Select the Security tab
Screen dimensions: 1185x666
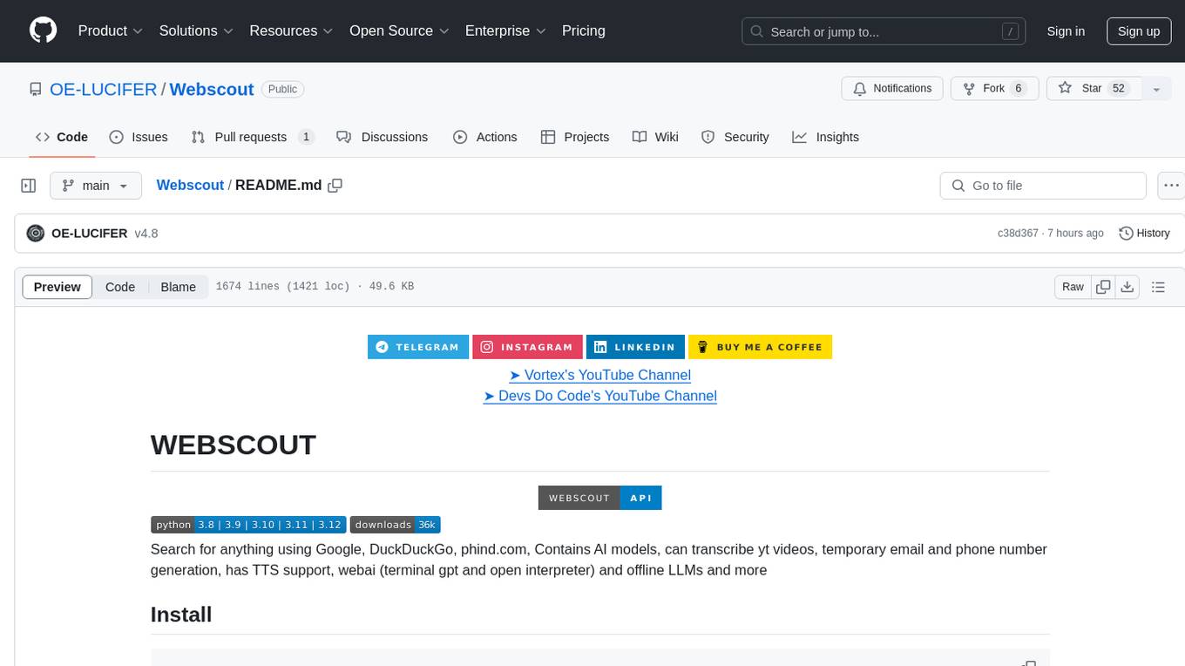(735, 137)
